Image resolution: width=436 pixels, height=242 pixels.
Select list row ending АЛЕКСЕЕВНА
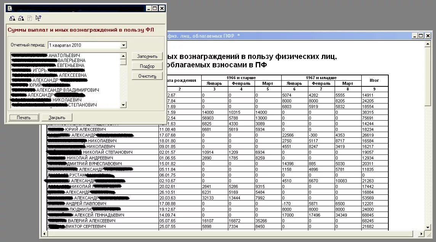pos(66,75)
